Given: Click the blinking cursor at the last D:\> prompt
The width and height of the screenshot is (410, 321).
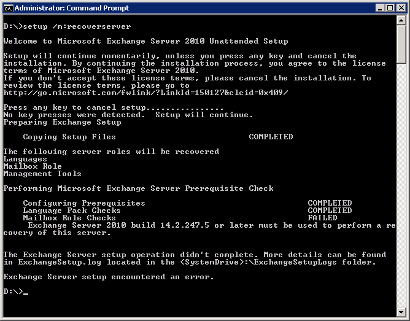Looking at the screenshot, I should coord(26,292).
